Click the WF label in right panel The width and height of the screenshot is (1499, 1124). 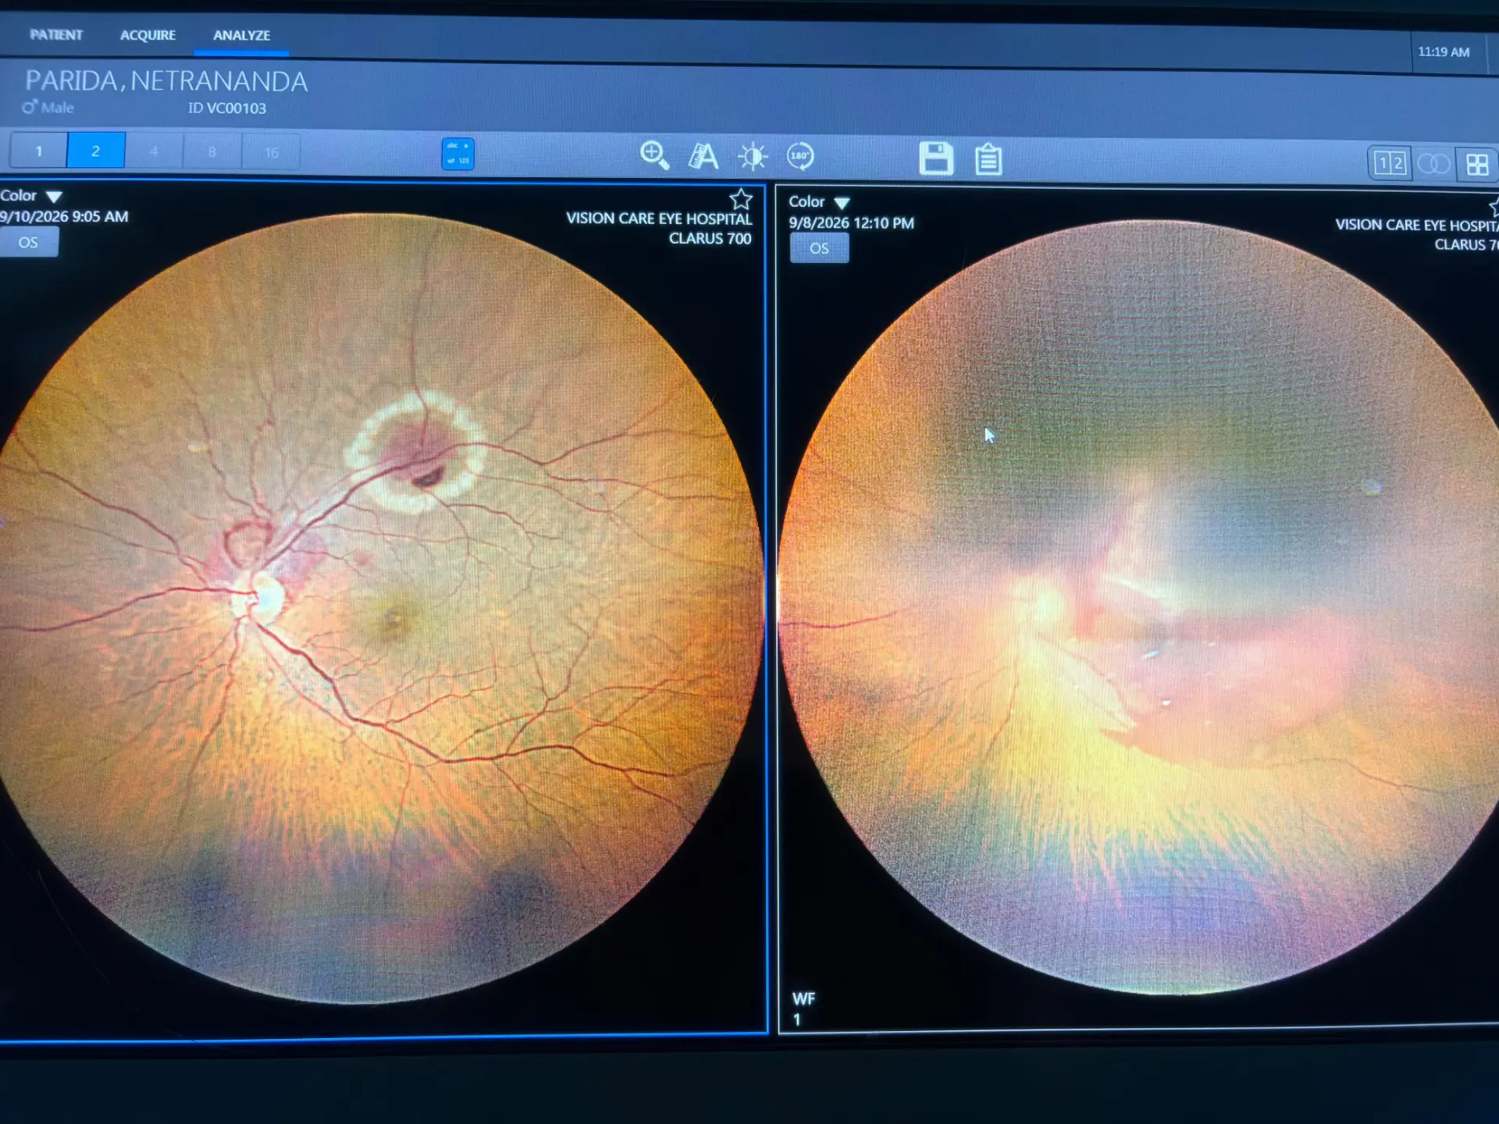(803, 999)
